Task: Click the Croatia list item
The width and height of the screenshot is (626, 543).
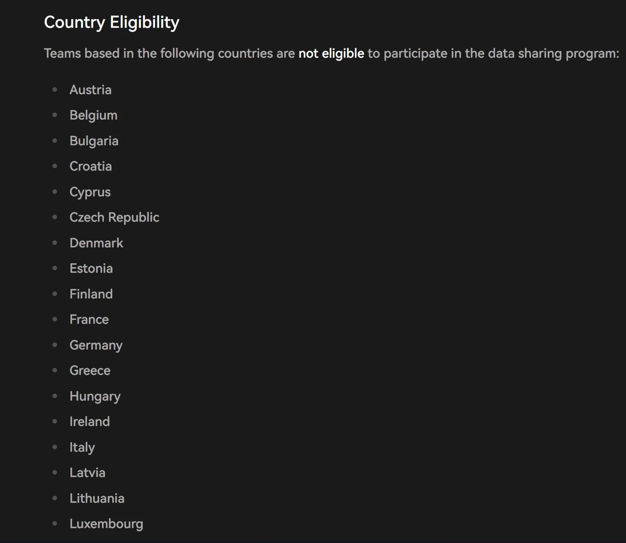Action: (x=91, y=166)
